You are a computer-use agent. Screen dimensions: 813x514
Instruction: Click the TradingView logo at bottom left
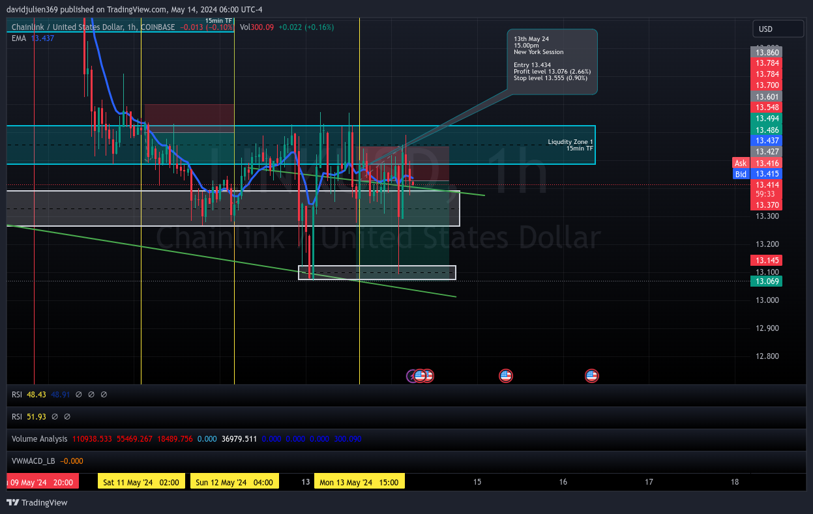pyautogui.click(x=37, y=502)
